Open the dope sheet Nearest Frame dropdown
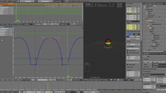This screenshot has height=93, width=166. (65, 24)
